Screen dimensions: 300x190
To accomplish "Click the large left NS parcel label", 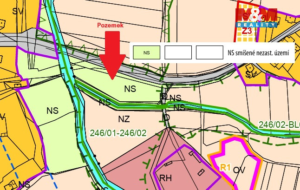I will (x=52, y=111).
